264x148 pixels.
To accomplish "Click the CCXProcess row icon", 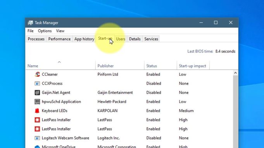I will (37, 83).
